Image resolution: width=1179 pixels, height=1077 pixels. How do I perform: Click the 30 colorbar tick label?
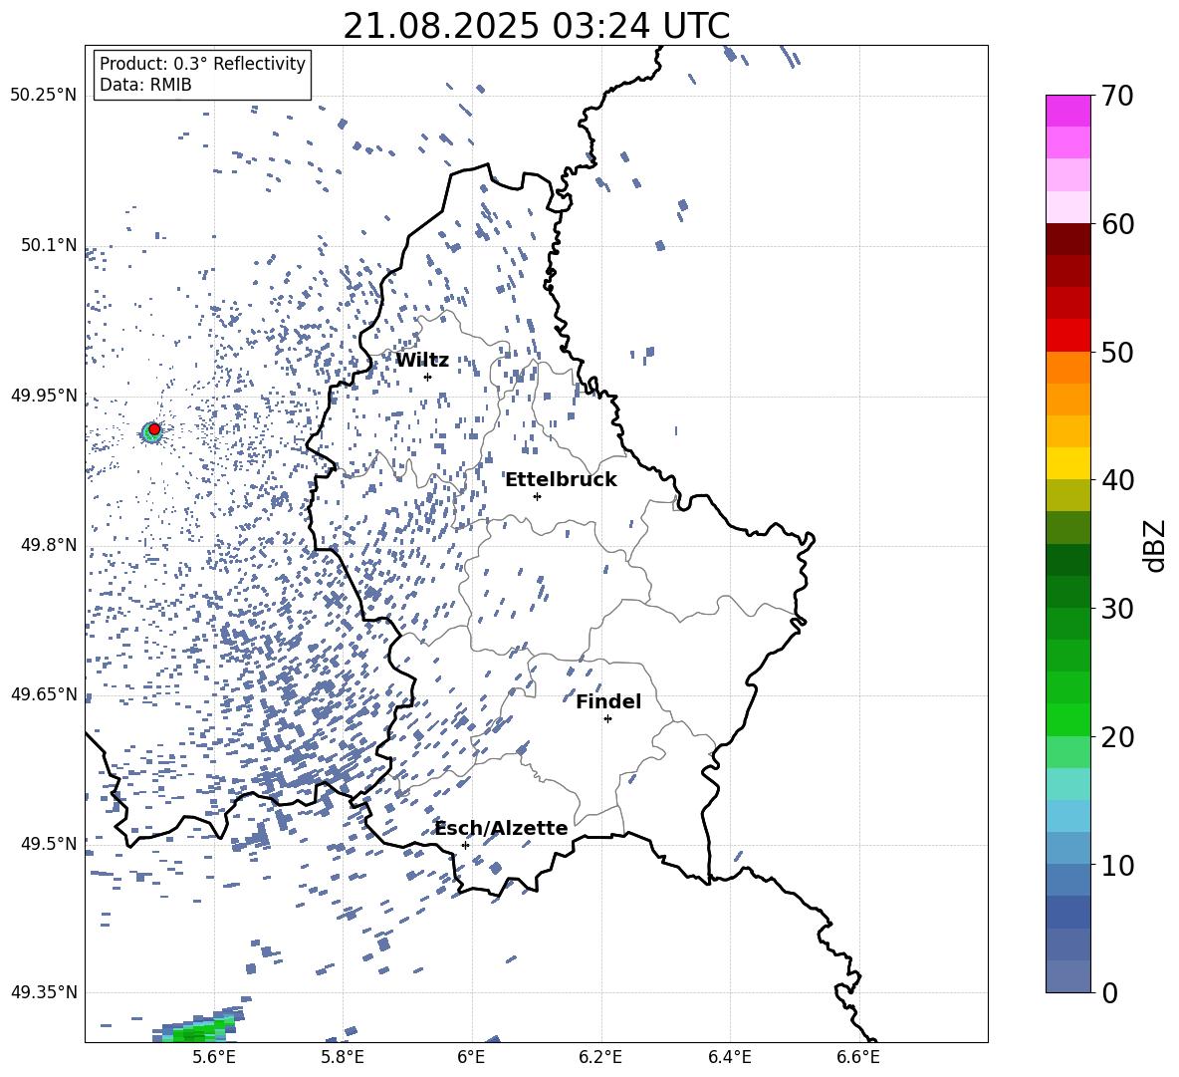[x=1117, y=609]
